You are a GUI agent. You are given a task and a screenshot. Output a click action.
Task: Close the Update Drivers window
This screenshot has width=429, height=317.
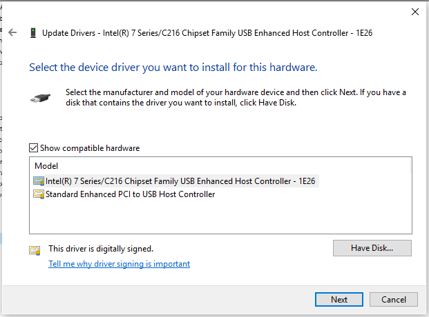click(415, 12)
